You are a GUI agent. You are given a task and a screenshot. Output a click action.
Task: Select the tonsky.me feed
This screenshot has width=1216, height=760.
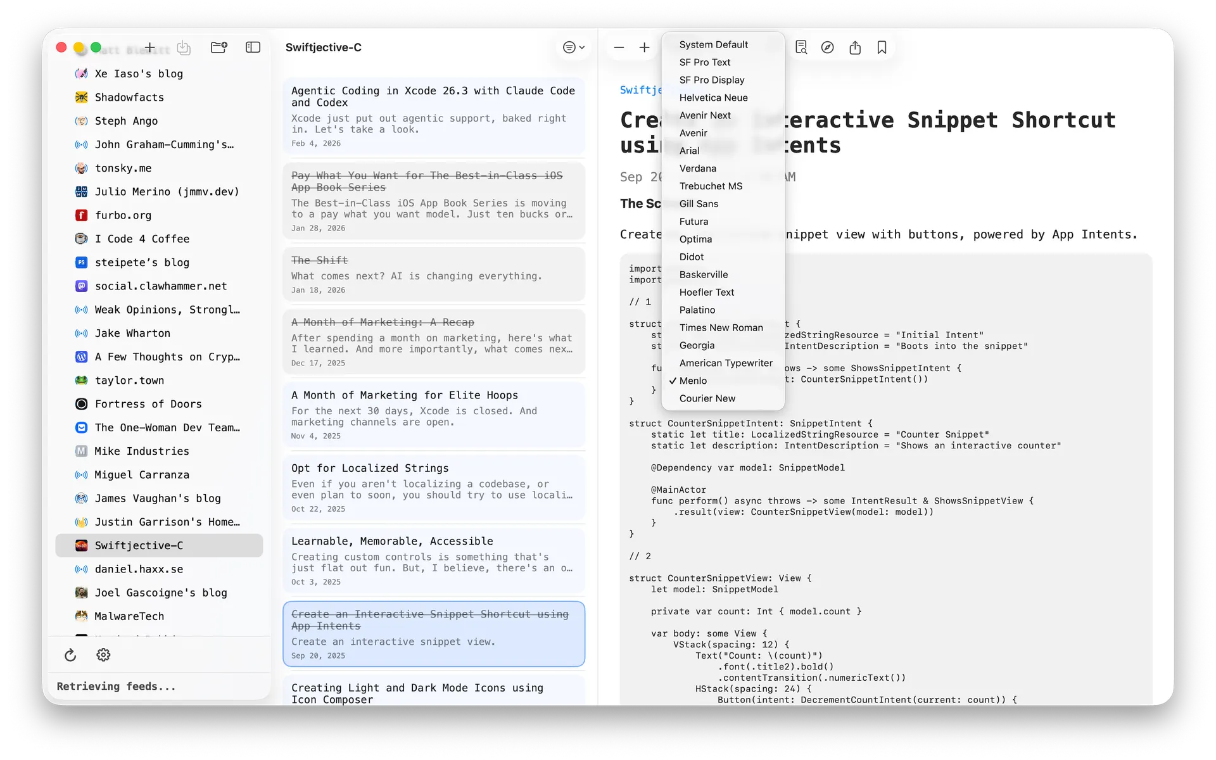click(x=159, y=168)
